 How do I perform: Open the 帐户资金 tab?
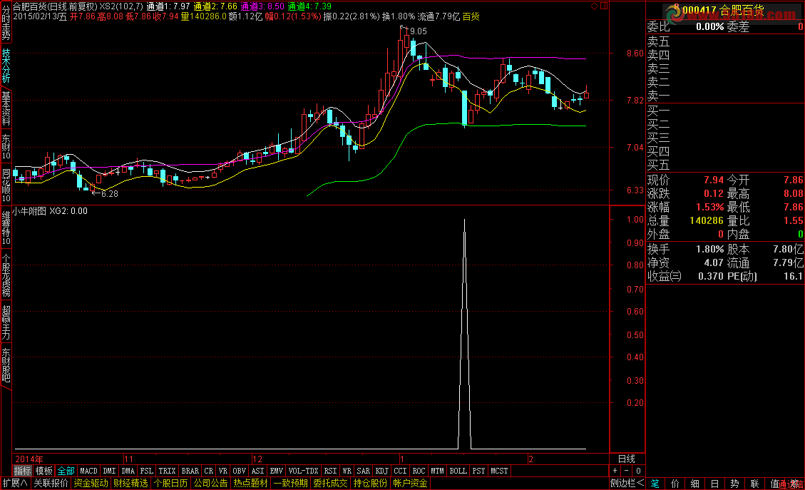pyautogui.click(x=410, y=484)
